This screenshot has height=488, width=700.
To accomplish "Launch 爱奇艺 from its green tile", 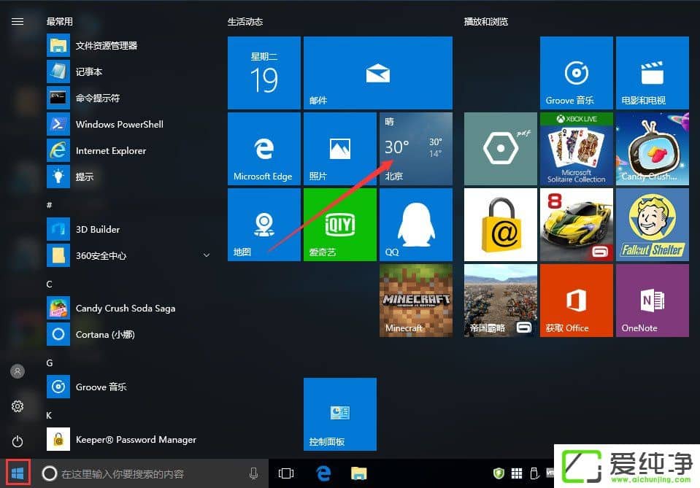I will (x=339, y=224).
